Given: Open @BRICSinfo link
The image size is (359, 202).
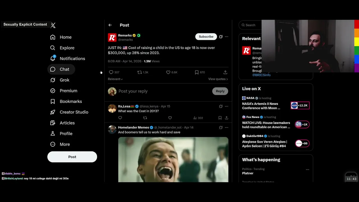Looking at the screenshot, I should coord(261,75).
